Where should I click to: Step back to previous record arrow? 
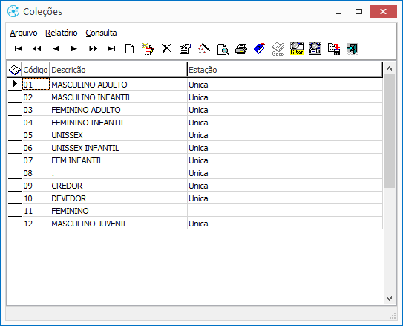pos(56,48)
